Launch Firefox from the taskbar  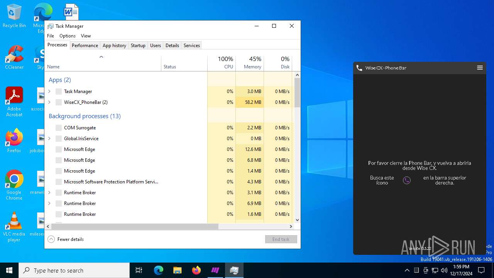(x=196, y=270)
